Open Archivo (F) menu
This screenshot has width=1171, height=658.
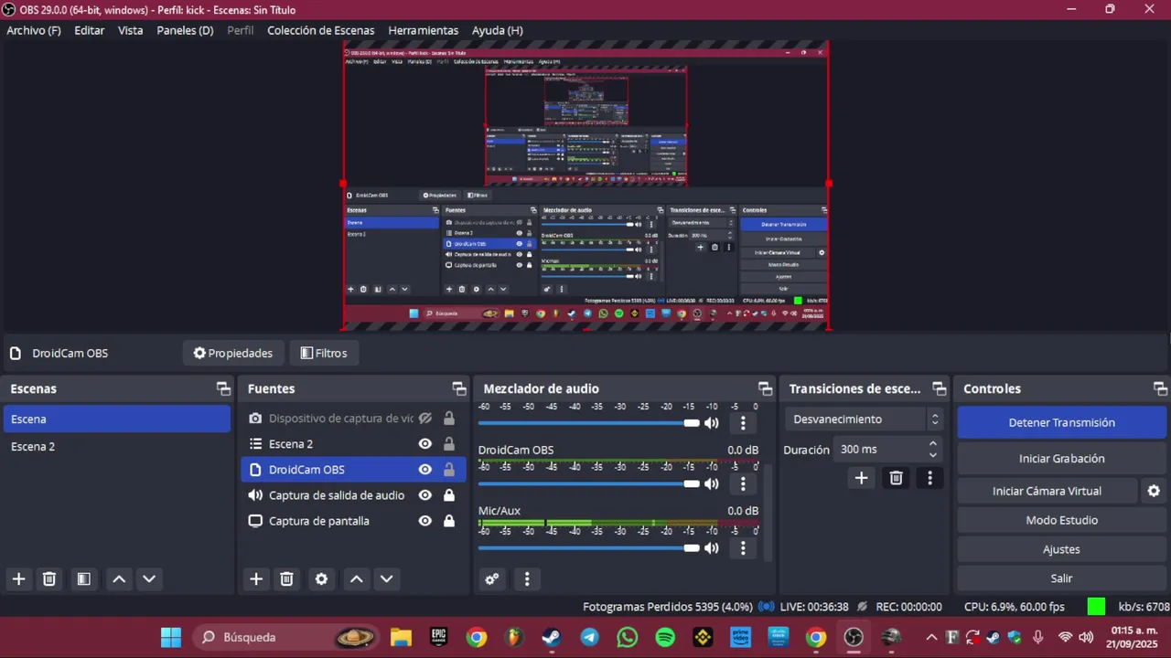34,30
